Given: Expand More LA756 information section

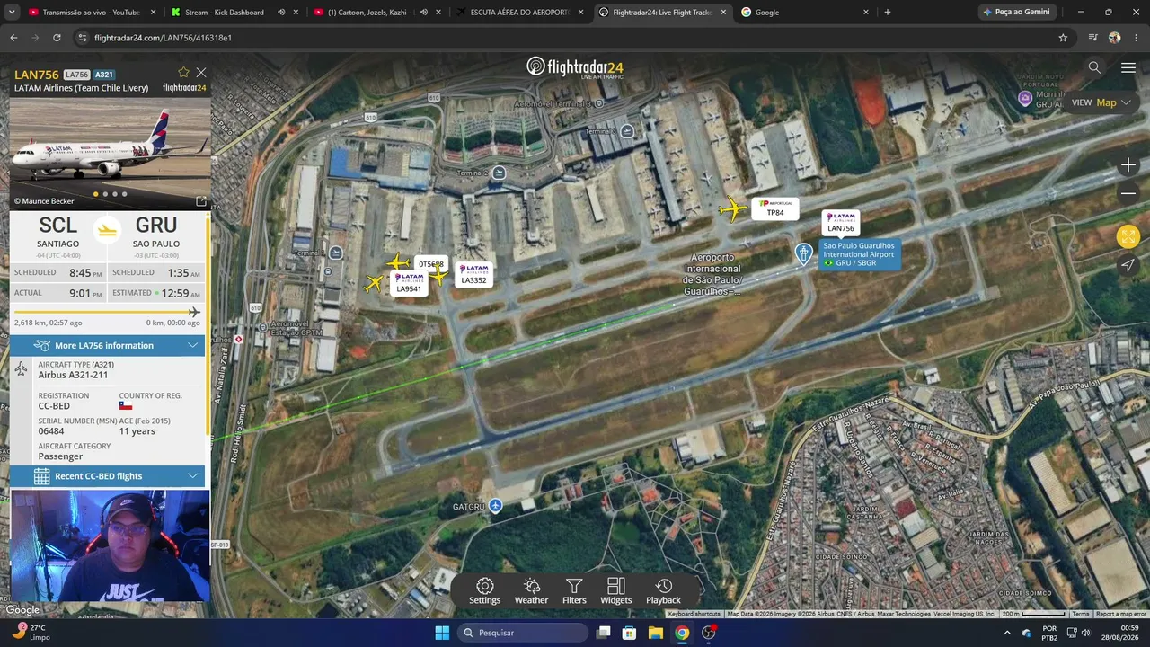Looking at the screenshot, I should [108, 345].
